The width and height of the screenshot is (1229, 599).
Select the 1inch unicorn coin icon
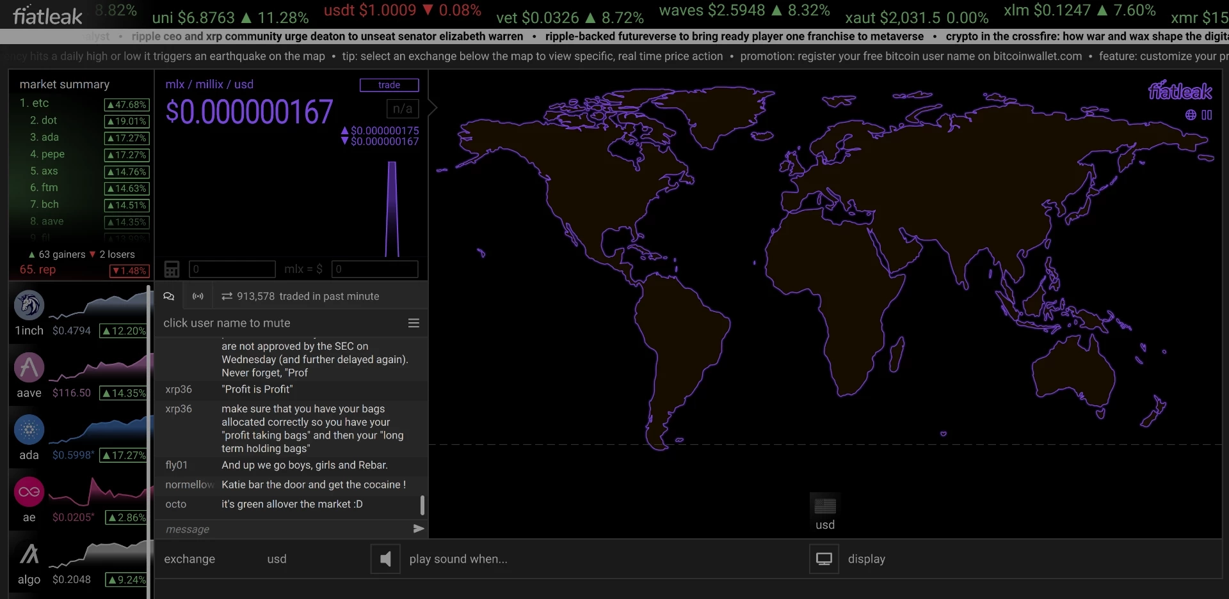click(x=29, y=305)
